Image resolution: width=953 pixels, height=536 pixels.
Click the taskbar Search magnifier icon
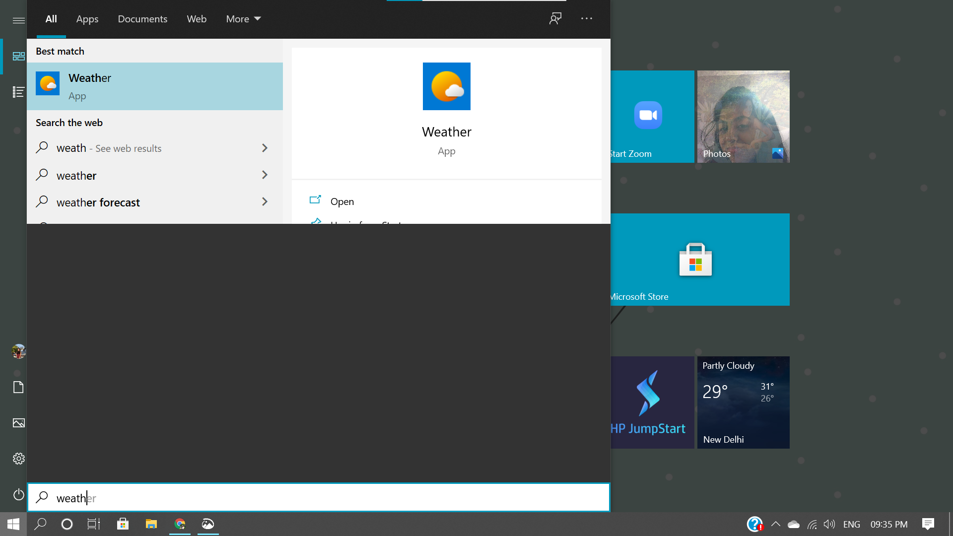[x=40, y=524]
